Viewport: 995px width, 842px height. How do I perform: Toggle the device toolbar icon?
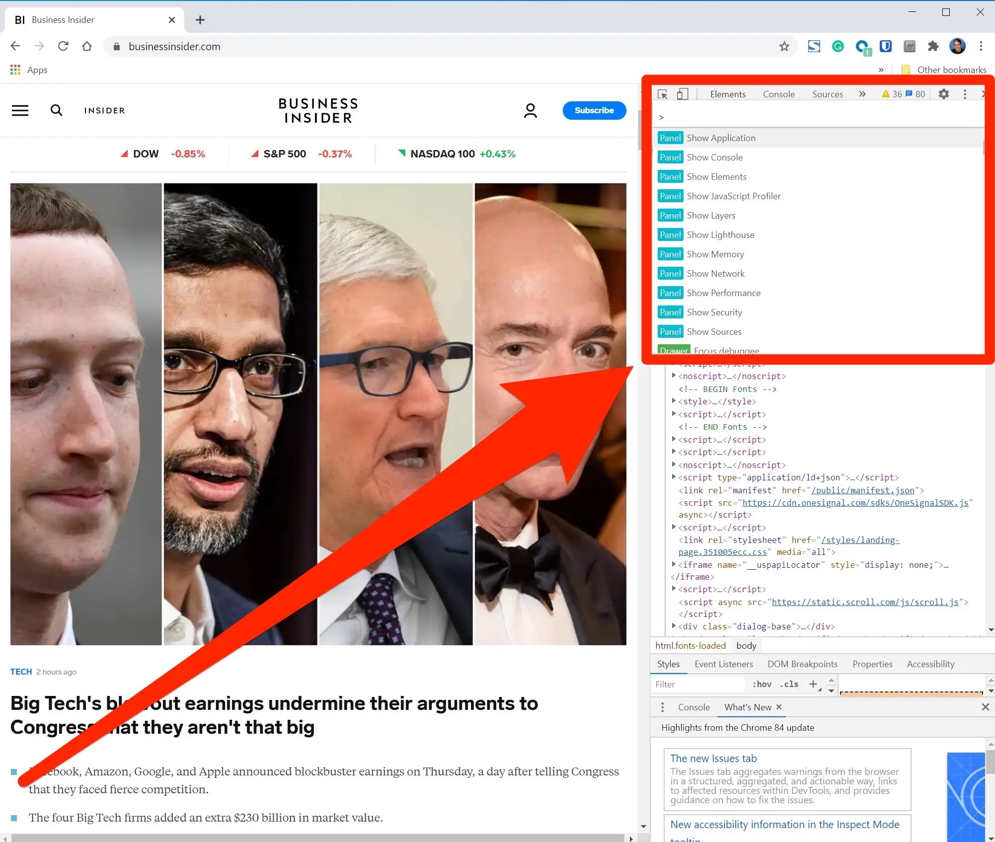click(x=683, y=94)
